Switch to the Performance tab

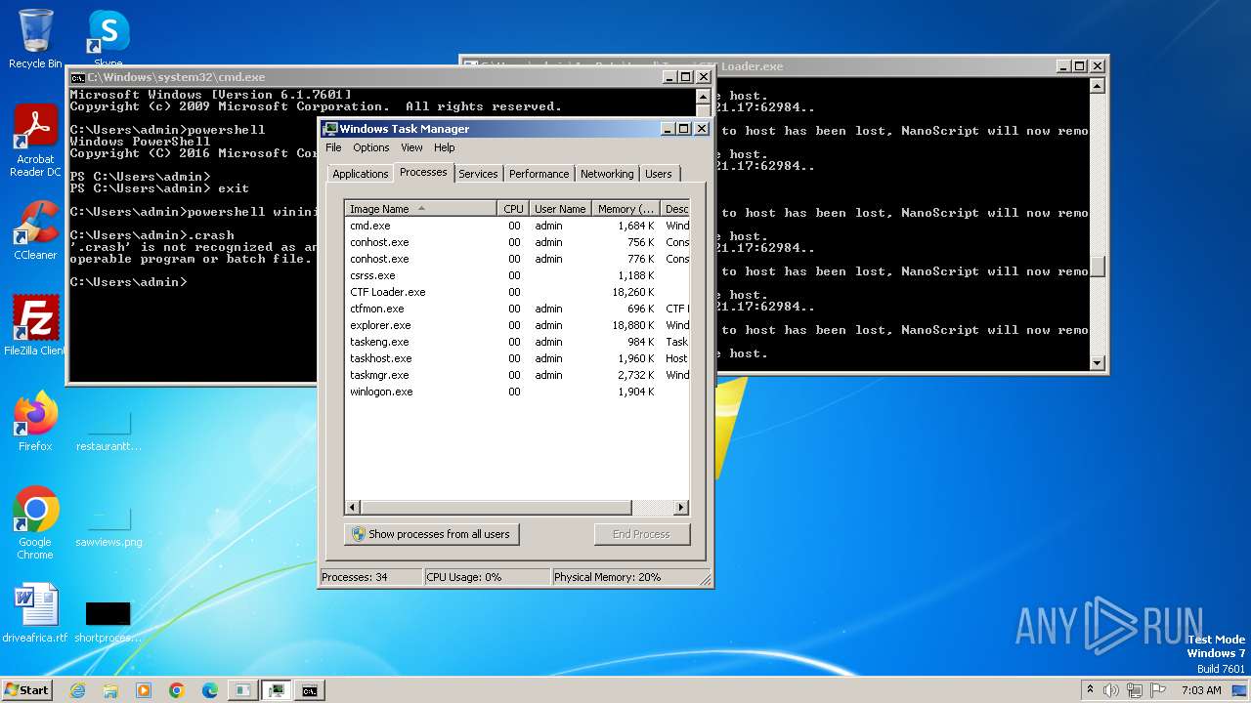tap(539, 174)
